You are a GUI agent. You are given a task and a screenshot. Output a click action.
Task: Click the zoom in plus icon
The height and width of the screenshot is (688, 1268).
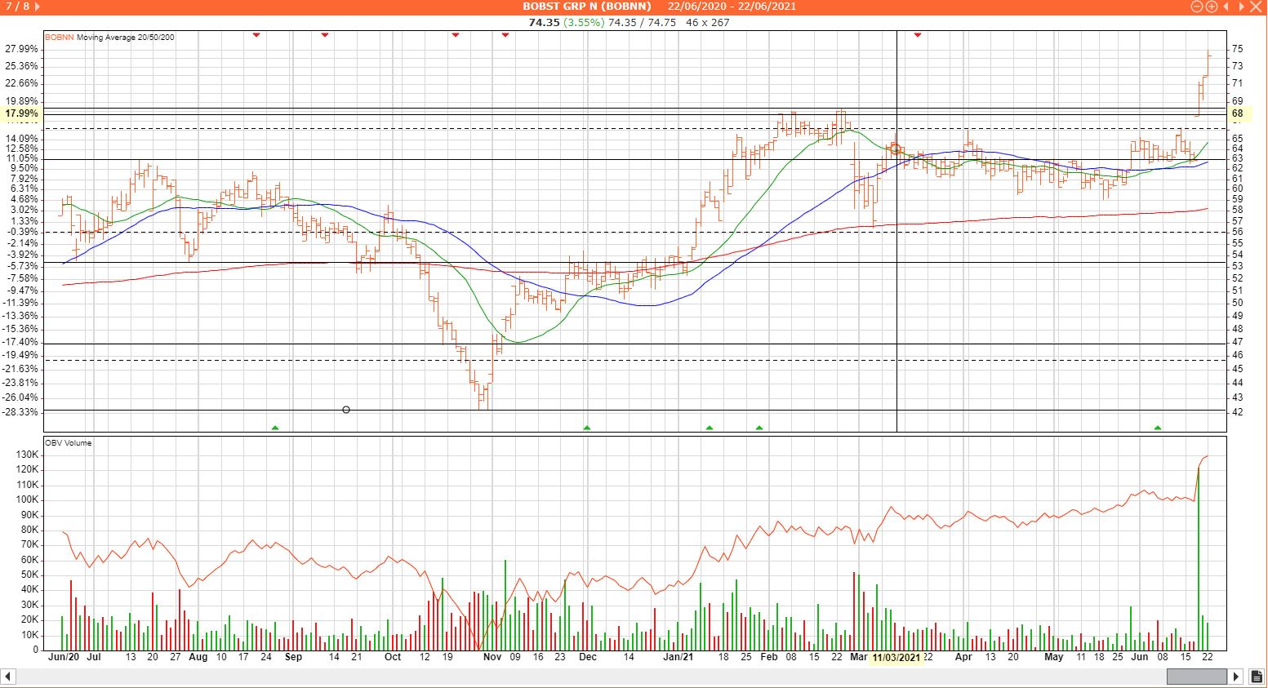pos(1212,7)
